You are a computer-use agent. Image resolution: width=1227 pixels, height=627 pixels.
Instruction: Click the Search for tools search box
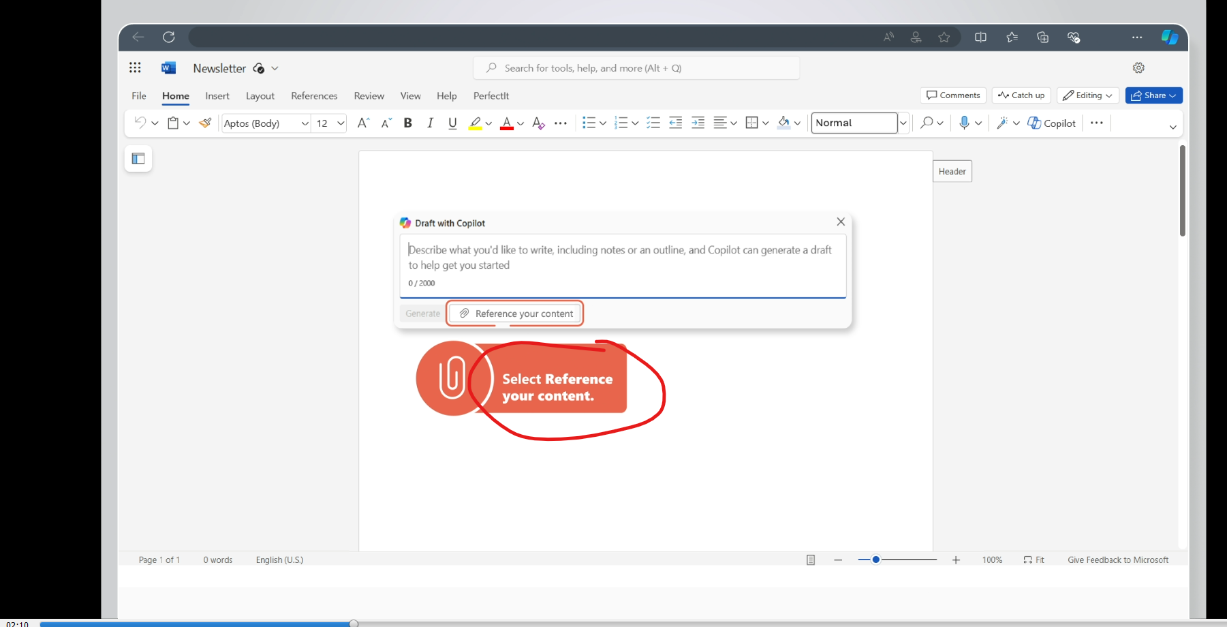coord(636,68)
